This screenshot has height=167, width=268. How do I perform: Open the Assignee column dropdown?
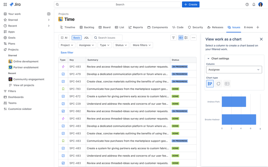coord(234,69)
